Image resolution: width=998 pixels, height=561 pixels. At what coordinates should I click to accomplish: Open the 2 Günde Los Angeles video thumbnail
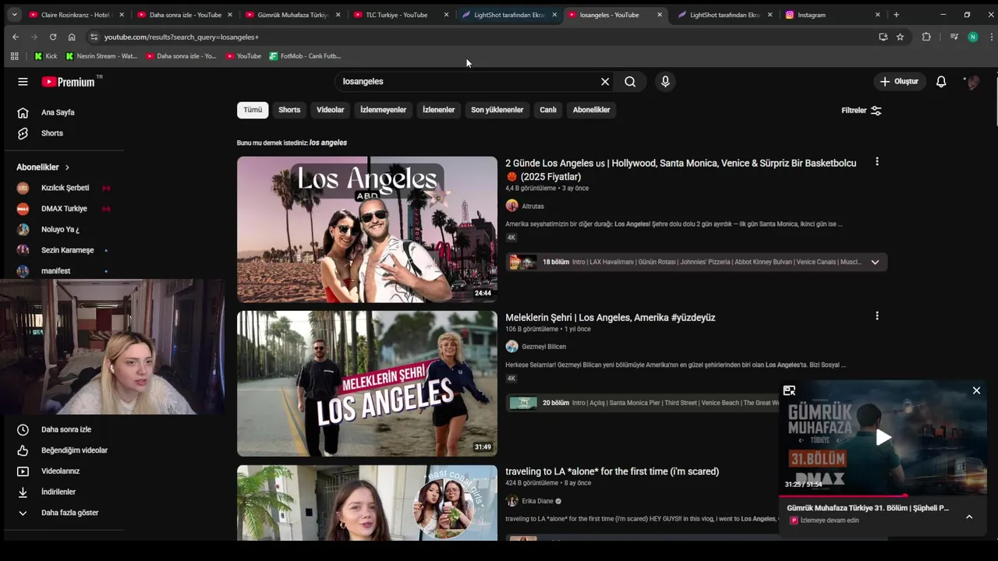(367, 229)
